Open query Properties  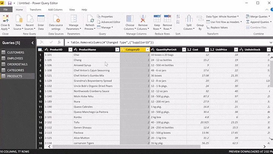(x=105, y=17)
